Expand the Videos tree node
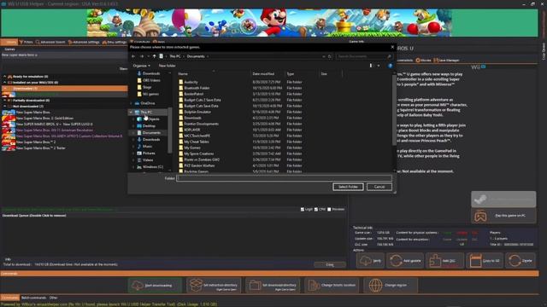The height and width of the screenshot is (307, 547). point(133,160)
